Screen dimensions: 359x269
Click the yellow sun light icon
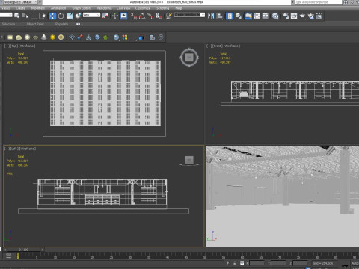tap(52, 37)
